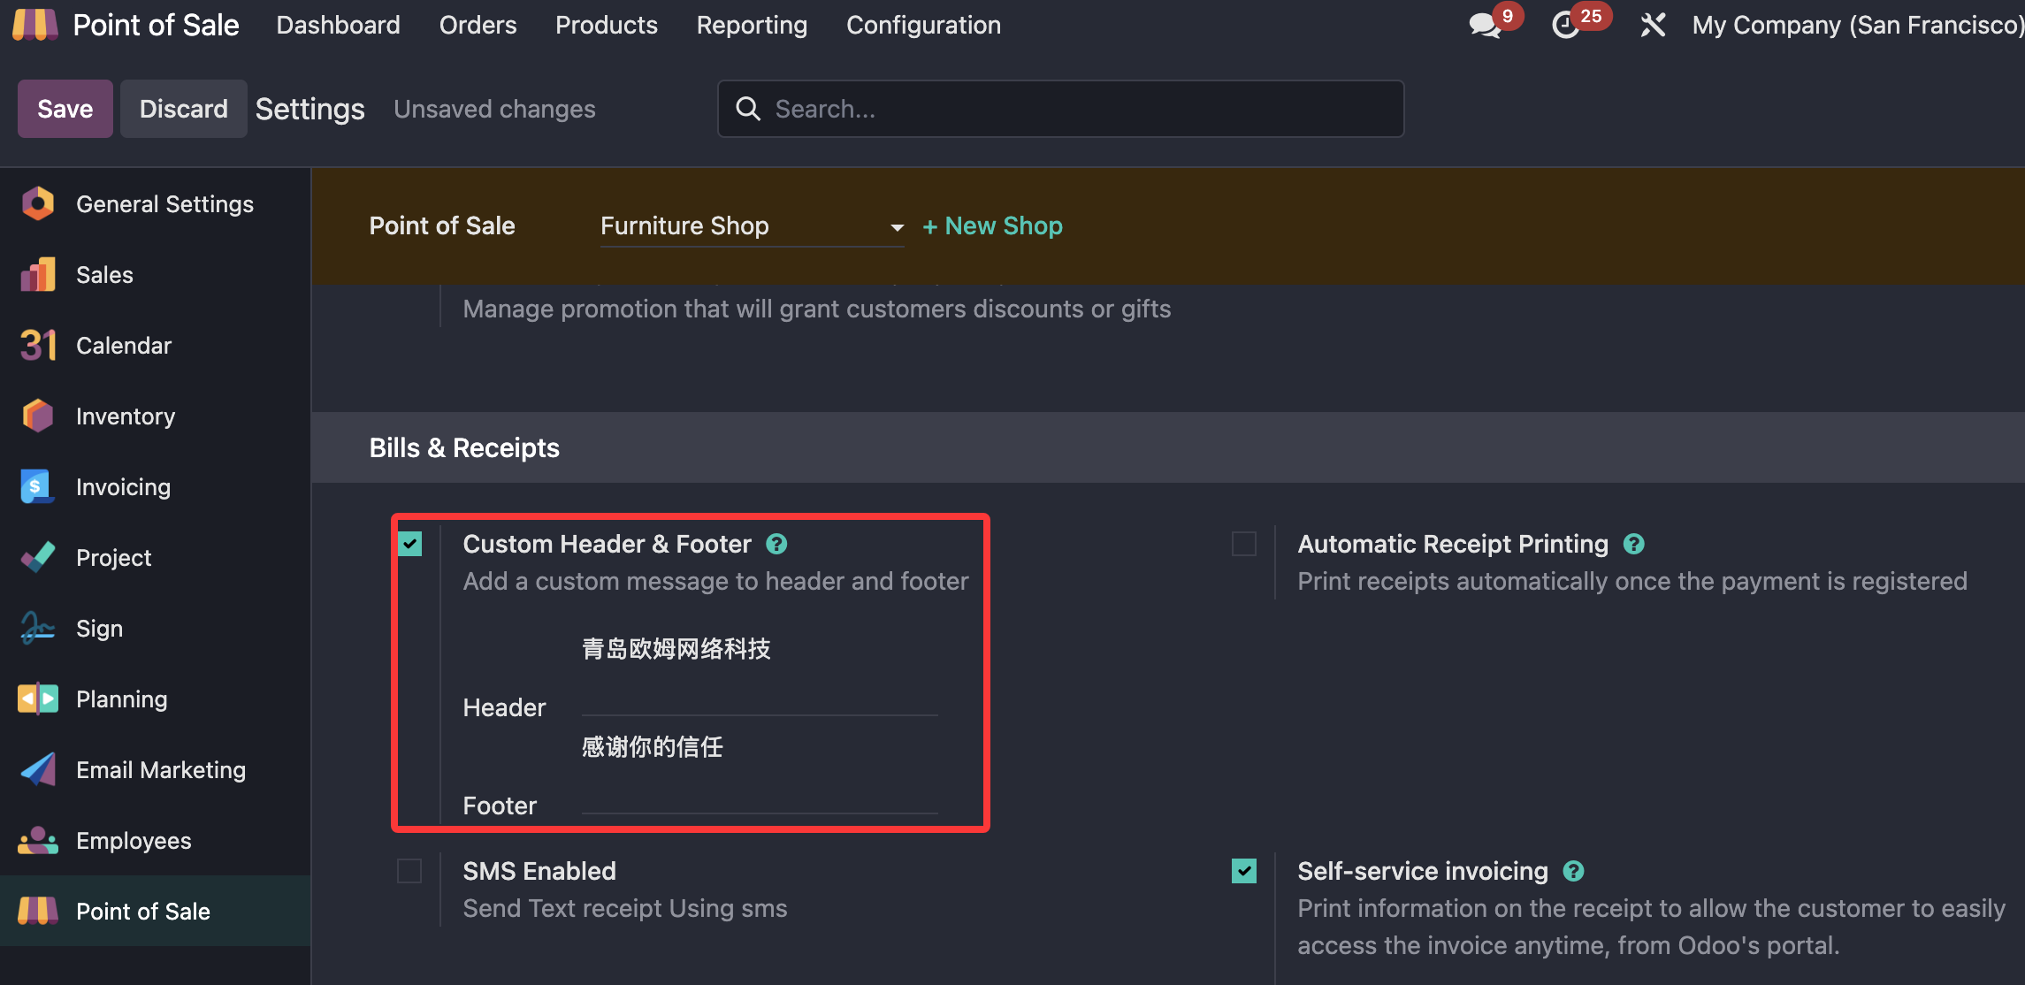
Task: Click the debug tools wrench icon
Action: pyautogui.click(x=1653, y=25)
